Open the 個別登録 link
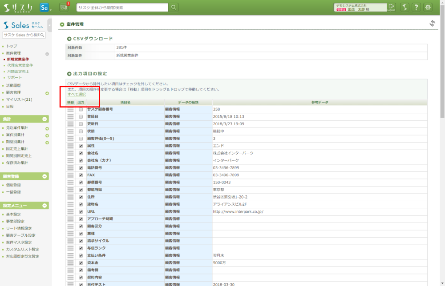The height and width of the screenshot is (286, 445). [13, 185]
